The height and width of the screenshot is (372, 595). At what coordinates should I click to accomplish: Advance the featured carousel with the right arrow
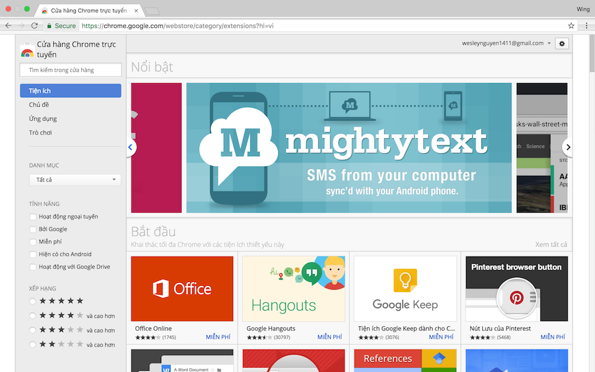568,147
